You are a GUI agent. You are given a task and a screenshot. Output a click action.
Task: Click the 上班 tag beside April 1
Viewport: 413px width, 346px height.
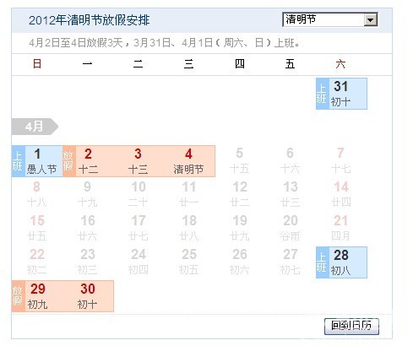coord(19,161)
